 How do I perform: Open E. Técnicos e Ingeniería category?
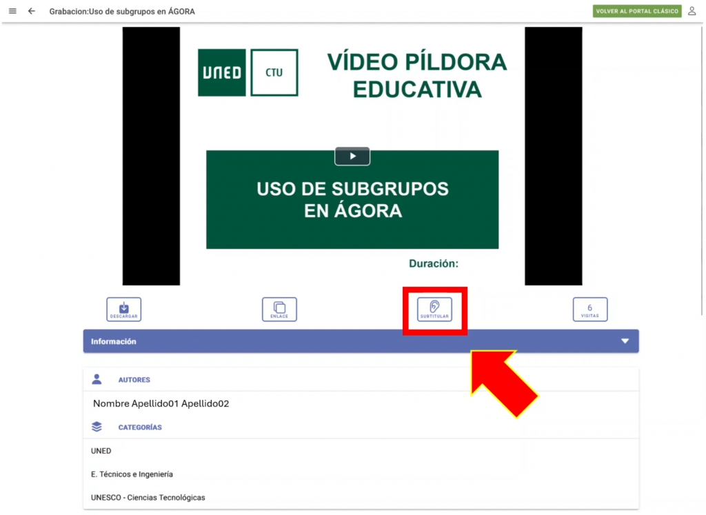(x=132, y=474)
